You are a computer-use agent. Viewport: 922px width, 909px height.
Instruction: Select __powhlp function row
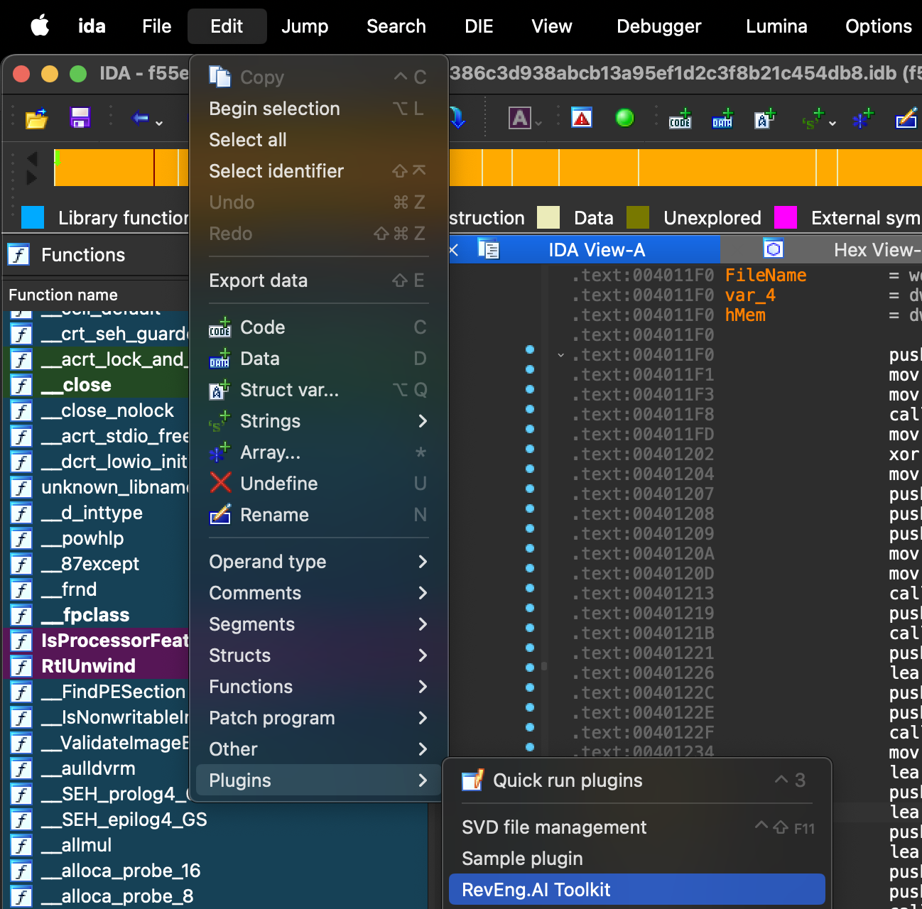(x=97, y=538)
